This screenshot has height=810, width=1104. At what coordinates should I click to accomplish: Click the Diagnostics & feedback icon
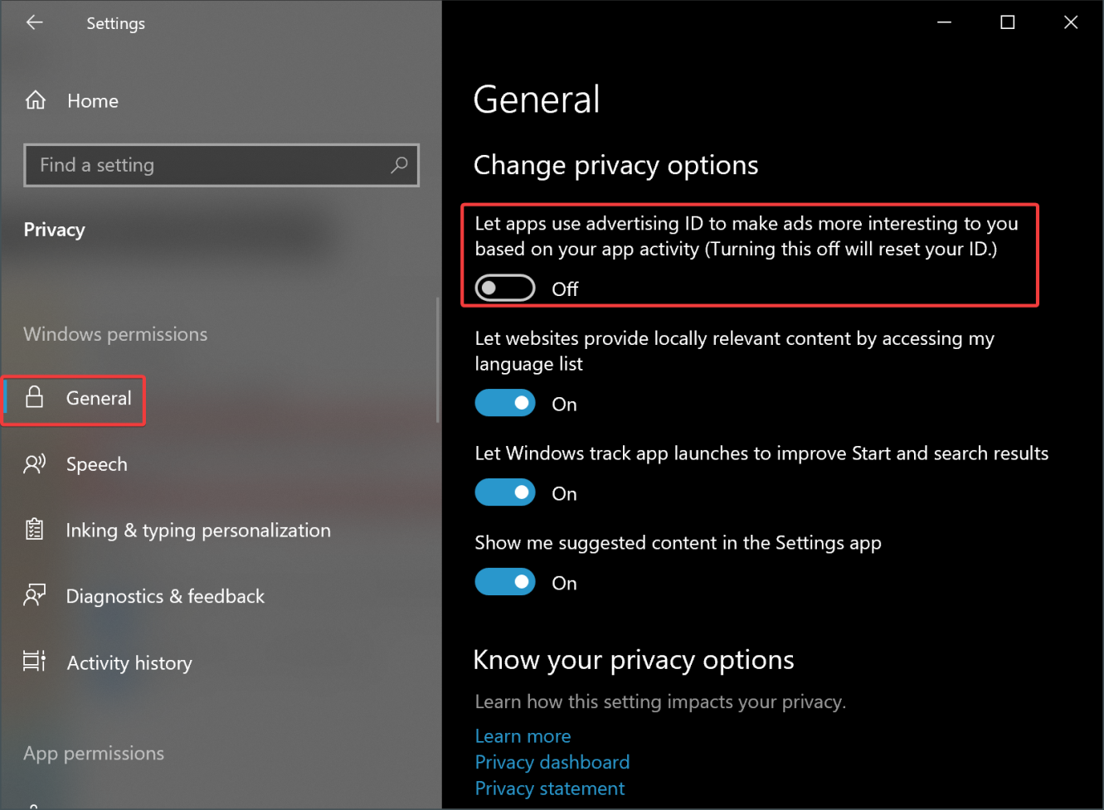(35, 596)
